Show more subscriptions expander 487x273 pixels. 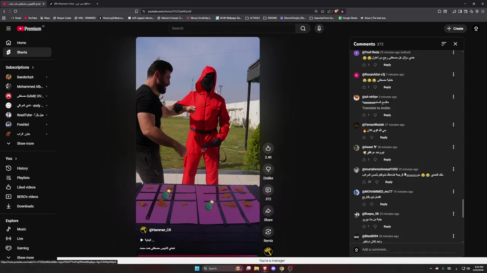click(x=27, y=144)
